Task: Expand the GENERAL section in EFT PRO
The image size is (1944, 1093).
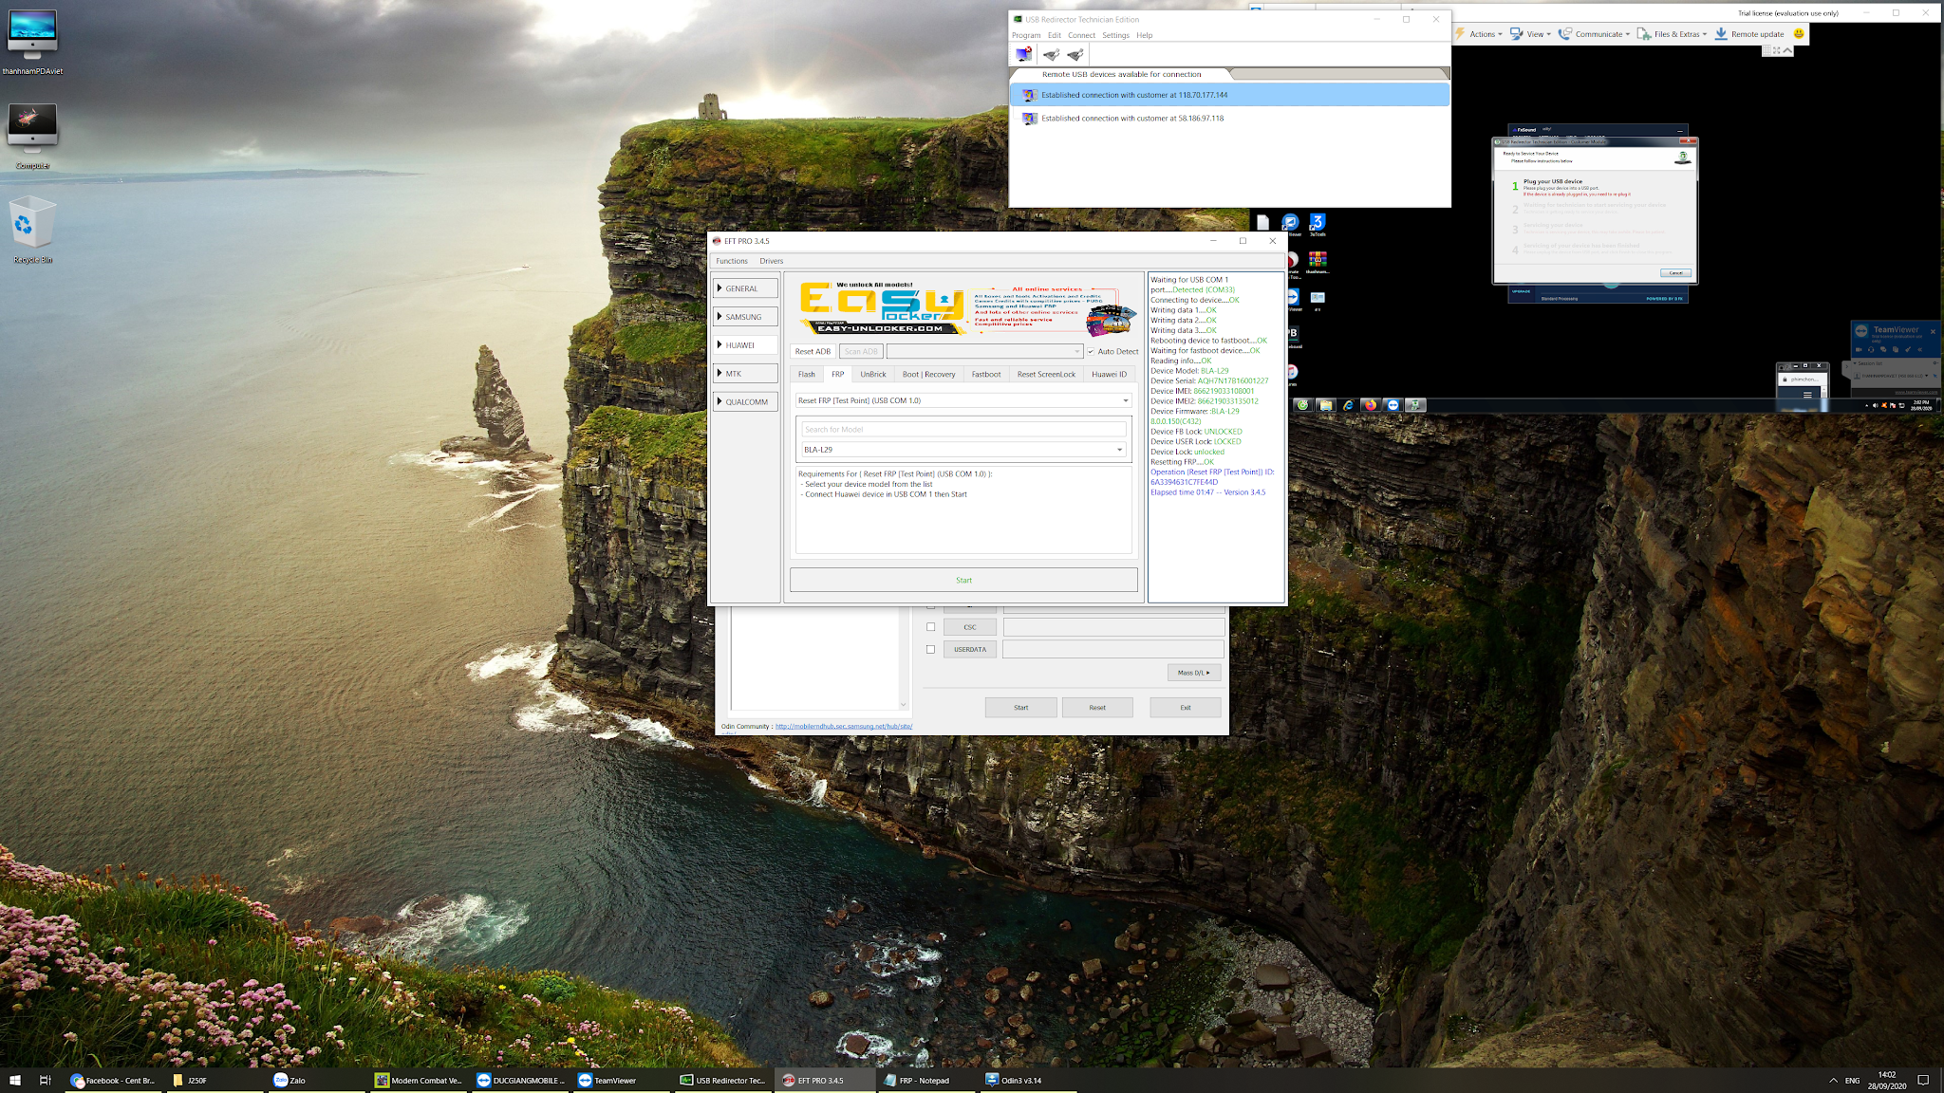Action: point(746,288)
